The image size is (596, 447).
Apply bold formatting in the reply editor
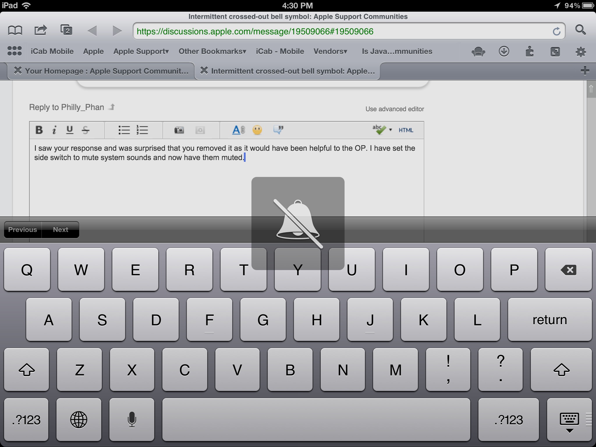point(39,130)
